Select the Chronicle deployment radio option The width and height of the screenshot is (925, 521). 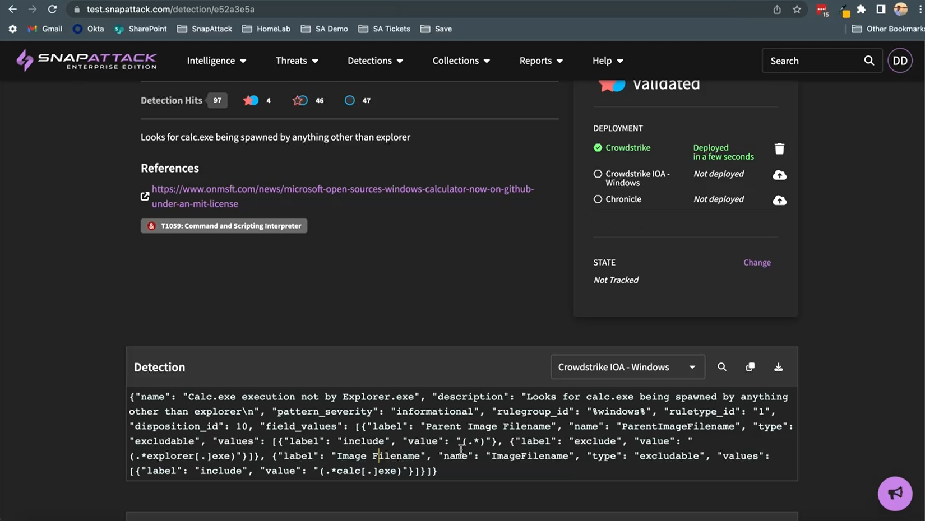pos(598,199)
